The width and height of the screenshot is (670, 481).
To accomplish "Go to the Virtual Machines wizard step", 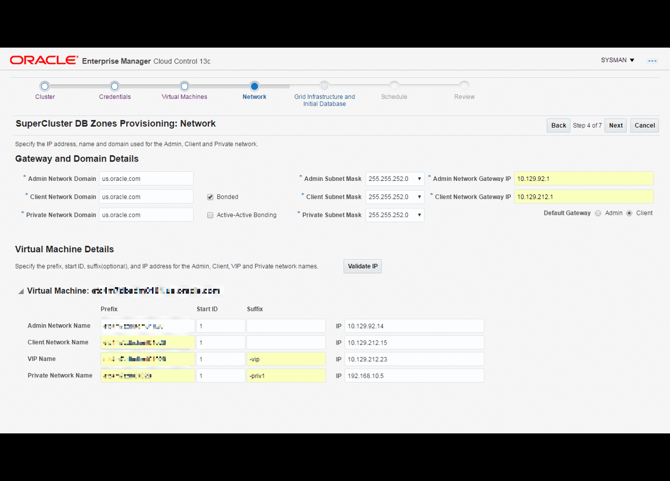I will click(x=184, y=97).
